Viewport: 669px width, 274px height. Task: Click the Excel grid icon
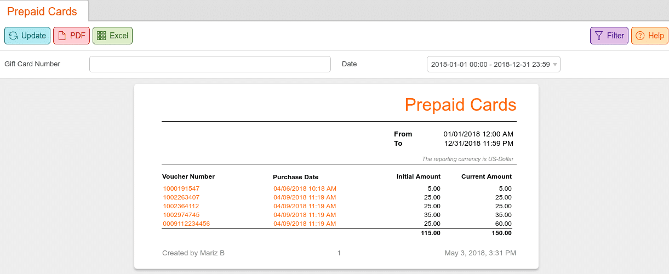coord(101,36)
